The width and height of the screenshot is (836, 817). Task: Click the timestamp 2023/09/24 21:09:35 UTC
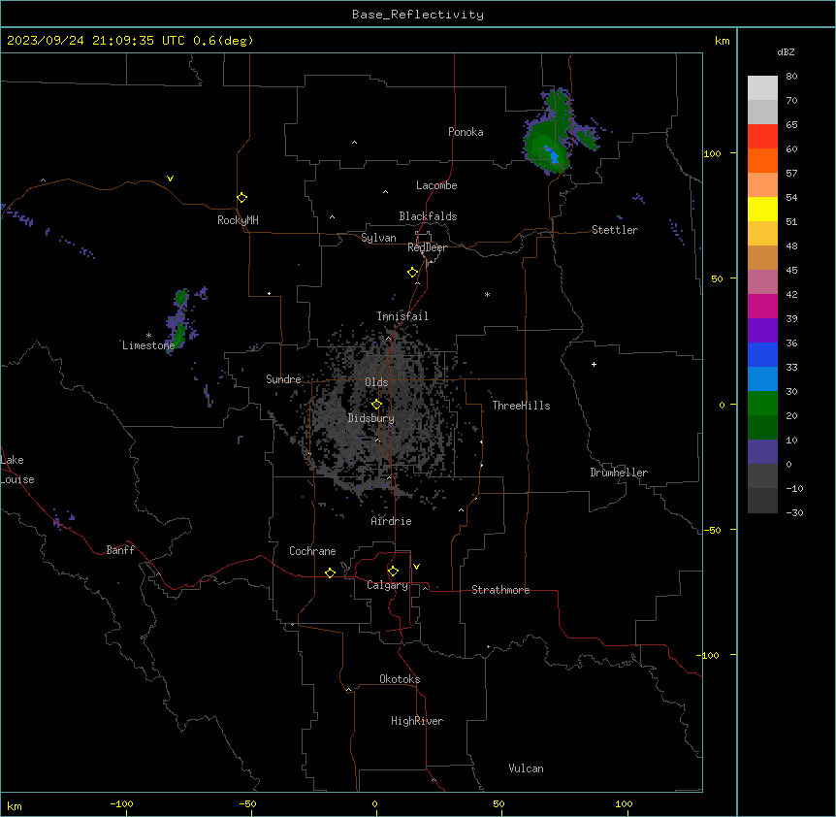[x=96, y=41]
